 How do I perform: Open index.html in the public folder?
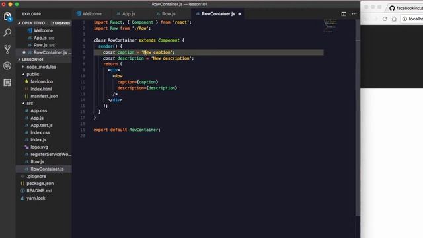point(41,89)
